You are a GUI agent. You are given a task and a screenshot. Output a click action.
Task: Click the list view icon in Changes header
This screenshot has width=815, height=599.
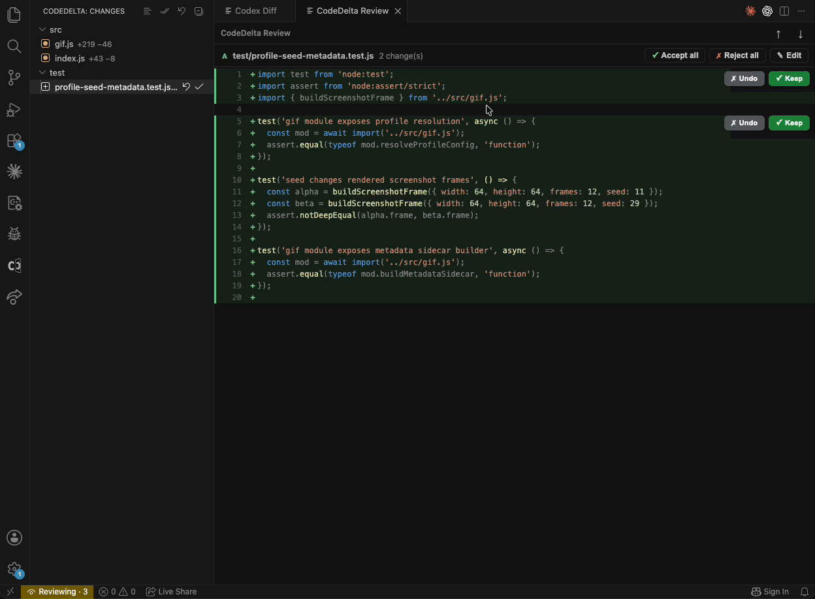pos(148,11)
